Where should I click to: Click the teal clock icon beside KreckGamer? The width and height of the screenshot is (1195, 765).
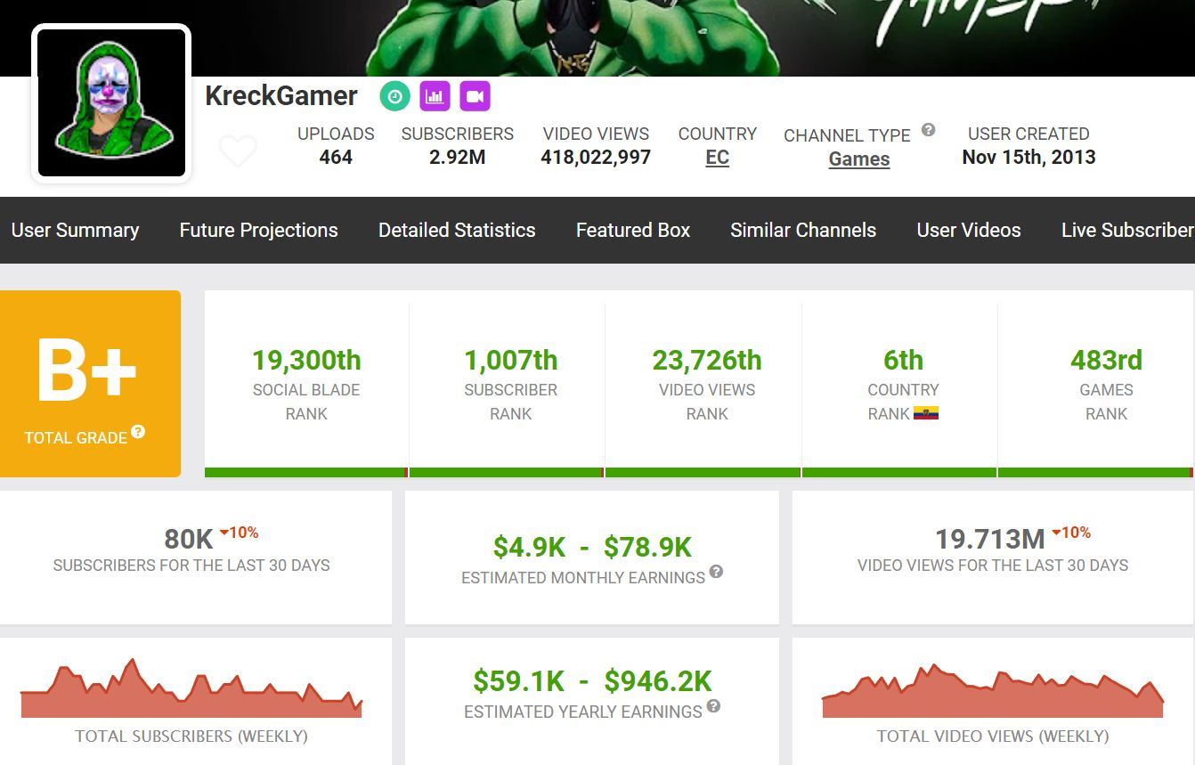coord(394,96)
